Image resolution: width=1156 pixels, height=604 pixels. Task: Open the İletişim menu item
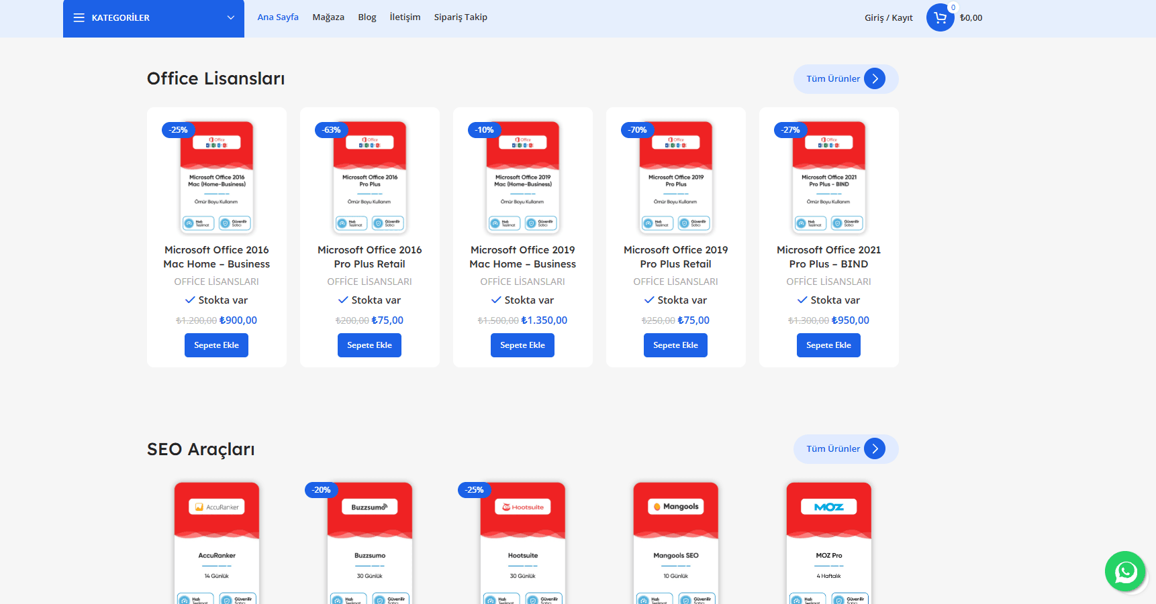[405, 17]
